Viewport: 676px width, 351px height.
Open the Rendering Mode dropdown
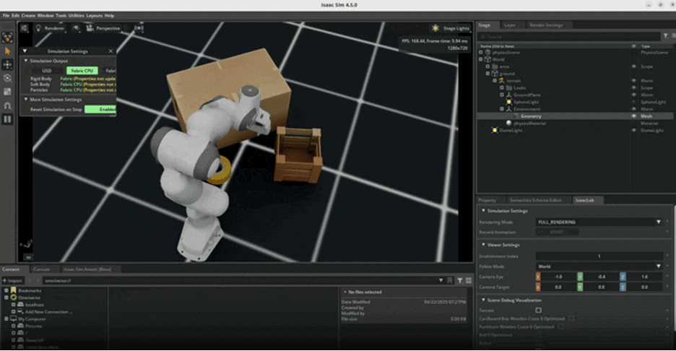tap(599, 222)
